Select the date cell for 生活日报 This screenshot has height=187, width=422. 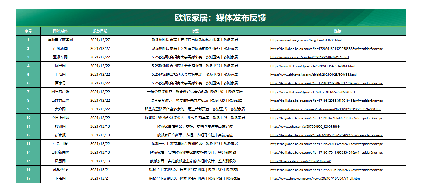pos(100,144)
